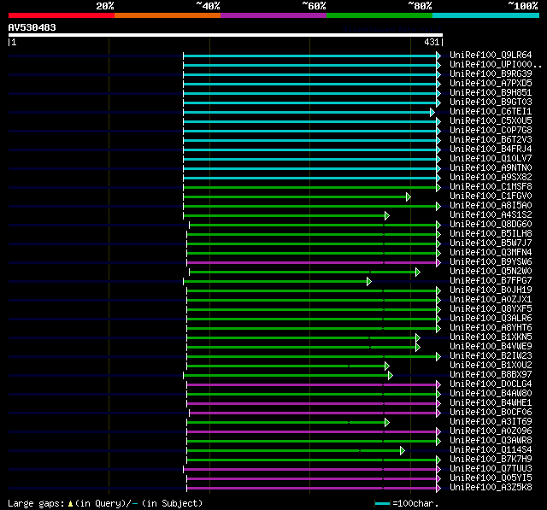Select the UniRef100_B7K7H9 entry

[x=491, y=460]
